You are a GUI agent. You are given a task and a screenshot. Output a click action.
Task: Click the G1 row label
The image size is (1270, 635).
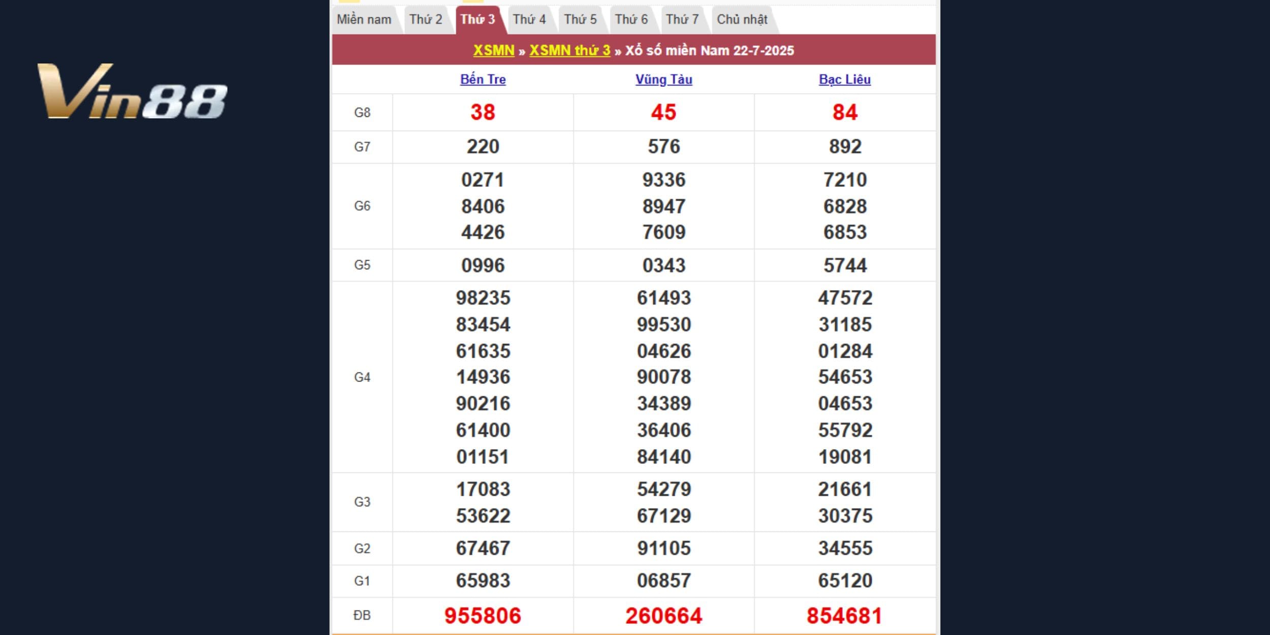(x=362, y=581)
